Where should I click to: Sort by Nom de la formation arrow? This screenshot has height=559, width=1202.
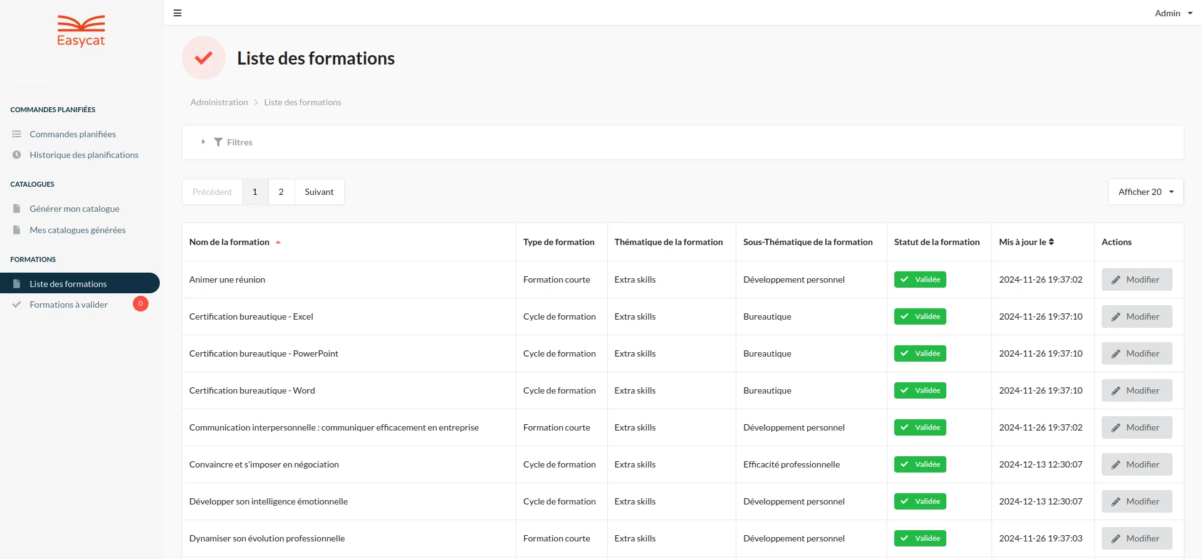coord(278,243)
